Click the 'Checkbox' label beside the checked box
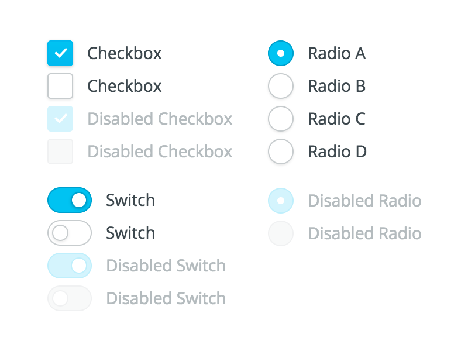The image size is (468, 351). (x=125, y=54)
